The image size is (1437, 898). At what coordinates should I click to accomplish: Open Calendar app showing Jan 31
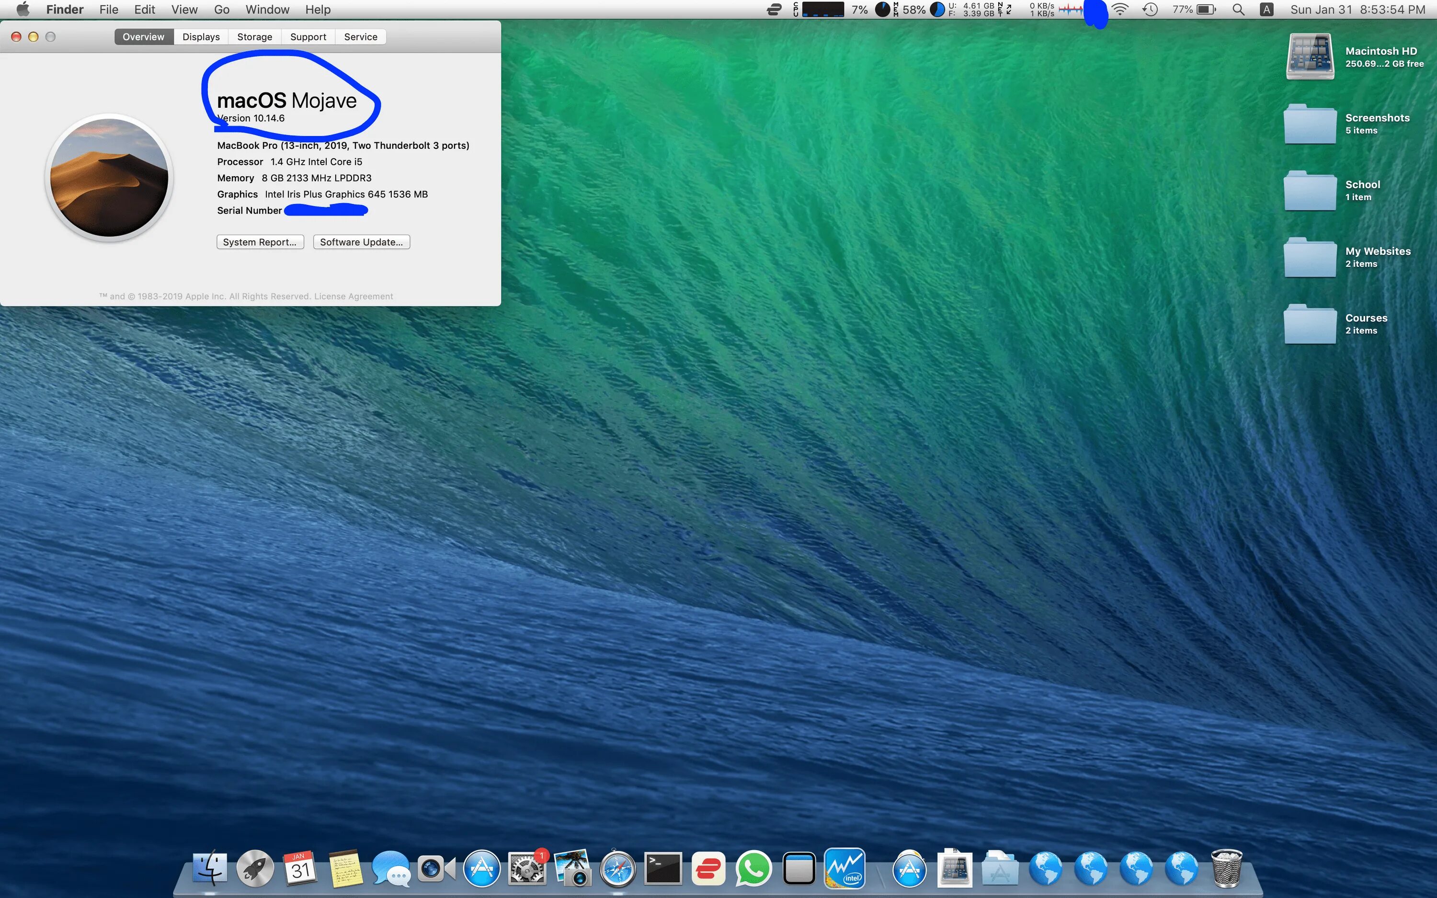point(300,869)
